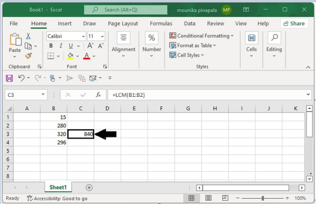Apply red font color A

point(87,56)
